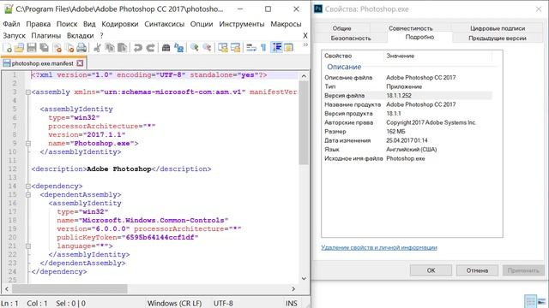Toggle the highlighted Indent Guide icon
This screenshot has width=549, height=308.
pyautogui.click(x=277, y=48)
